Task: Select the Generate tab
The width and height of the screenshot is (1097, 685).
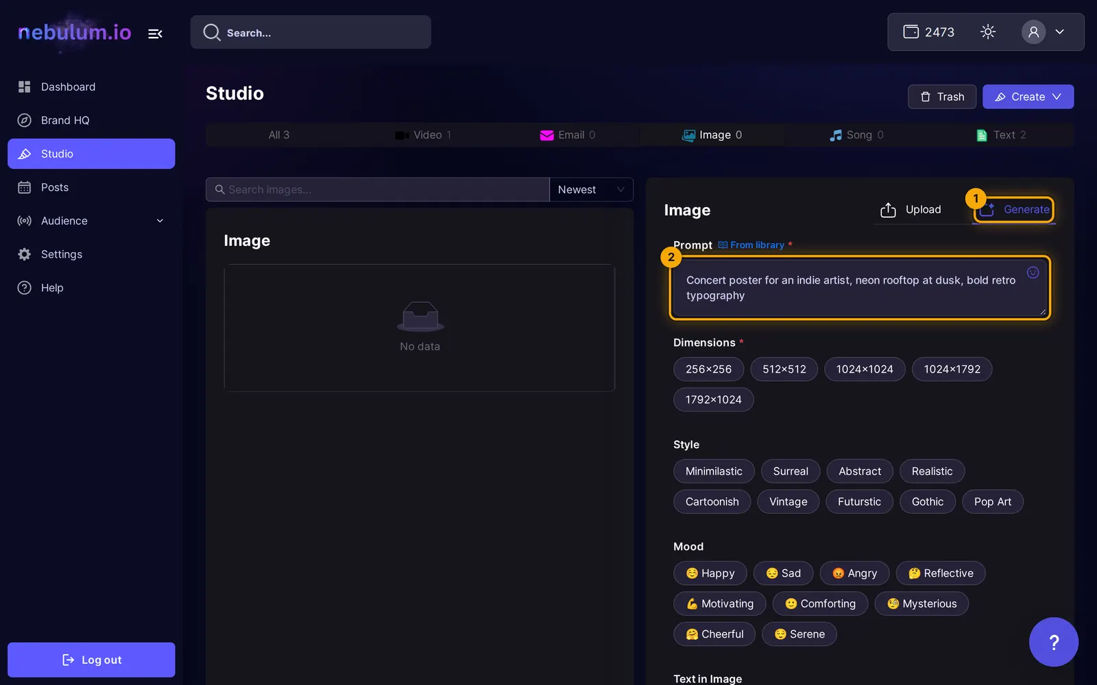Action: tap(1014, 210)
